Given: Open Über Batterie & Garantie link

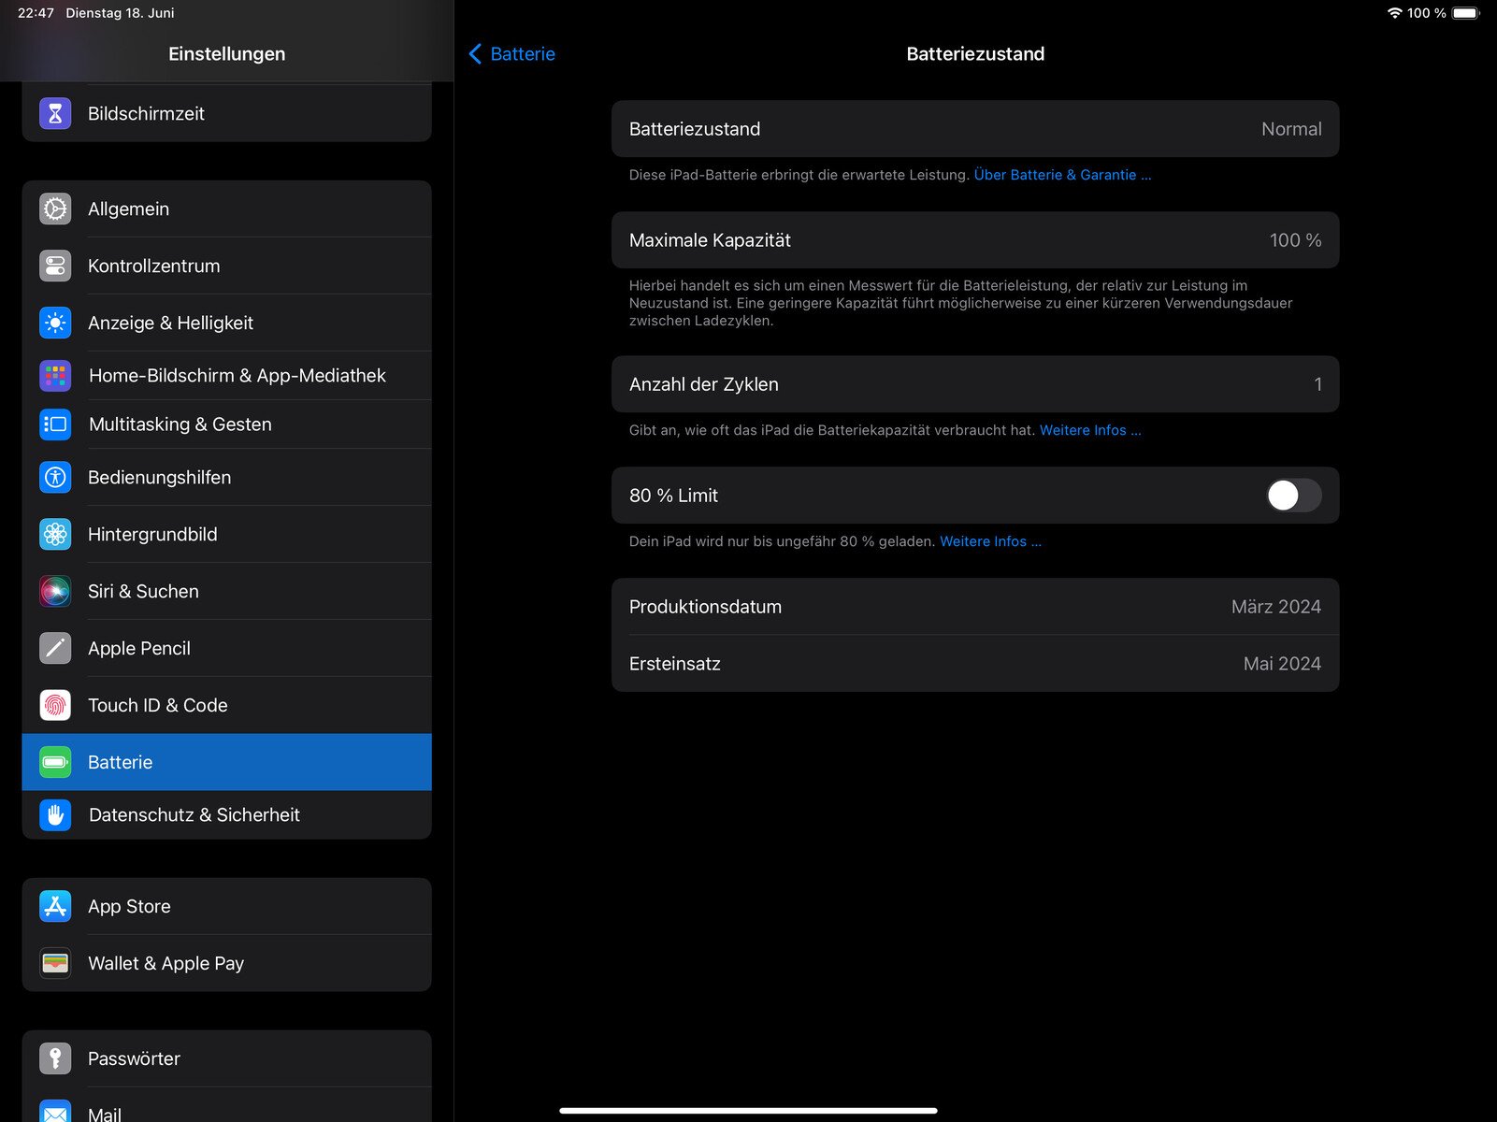Looking at the screenshot, I should point(1062,175).
